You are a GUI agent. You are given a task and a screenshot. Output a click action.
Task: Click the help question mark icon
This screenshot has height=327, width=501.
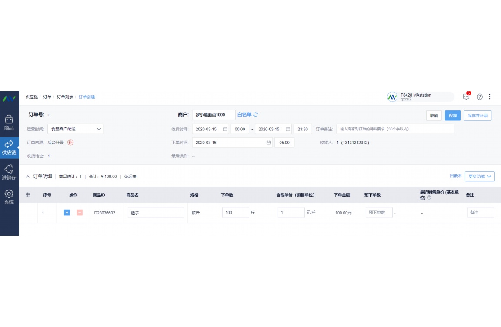point(480,97)
